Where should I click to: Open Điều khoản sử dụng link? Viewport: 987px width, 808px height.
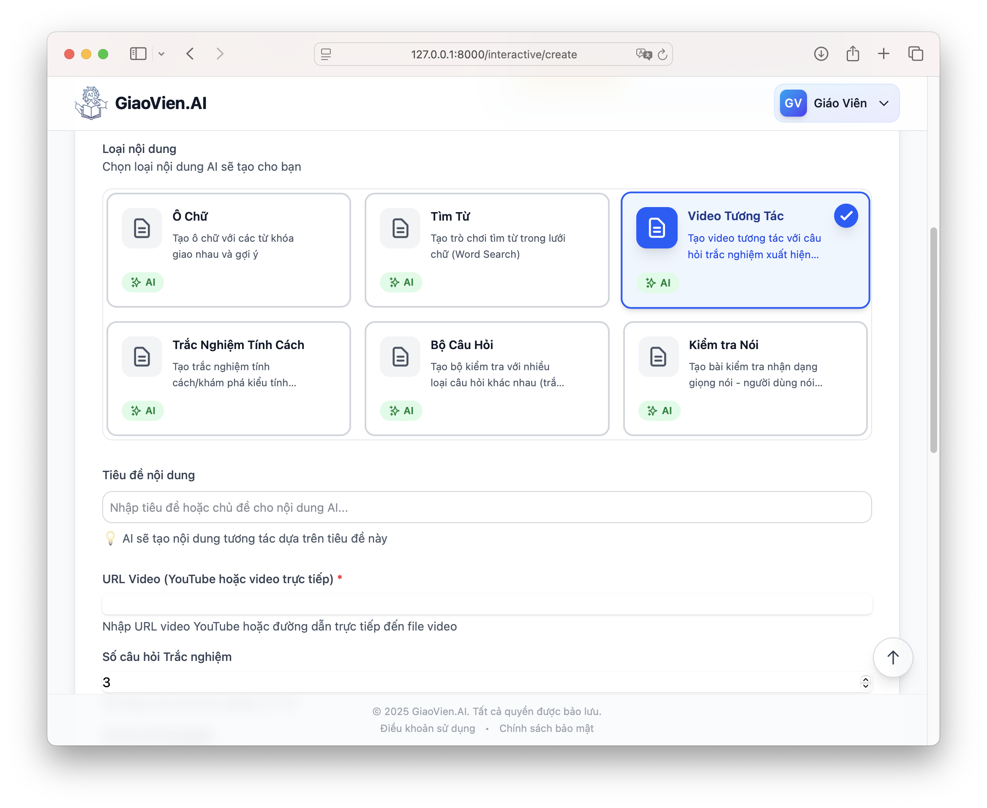[428, 728]
